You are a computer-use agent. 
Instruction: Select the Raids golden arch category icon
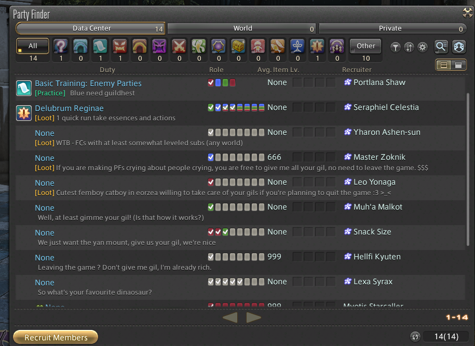point(140,47)
